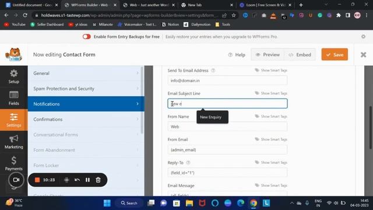Open the Notion bookmark
This screenshot has height=210, width=373.
[170, 24]
